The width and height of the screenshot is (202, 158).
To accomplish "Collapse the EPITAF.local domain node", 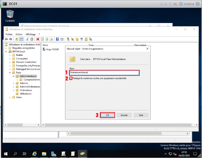I will coord(6,51).
